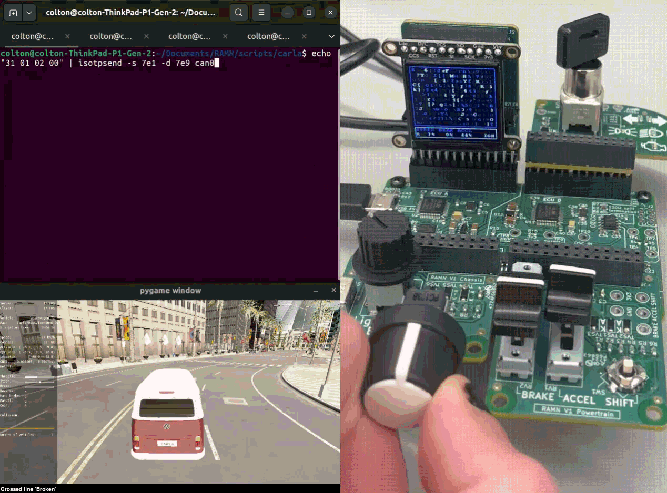The width and height of the screenshot is (667, 493).
Task: Click the can0 argument in the terminal command
Action: click(x=205, y=64)
